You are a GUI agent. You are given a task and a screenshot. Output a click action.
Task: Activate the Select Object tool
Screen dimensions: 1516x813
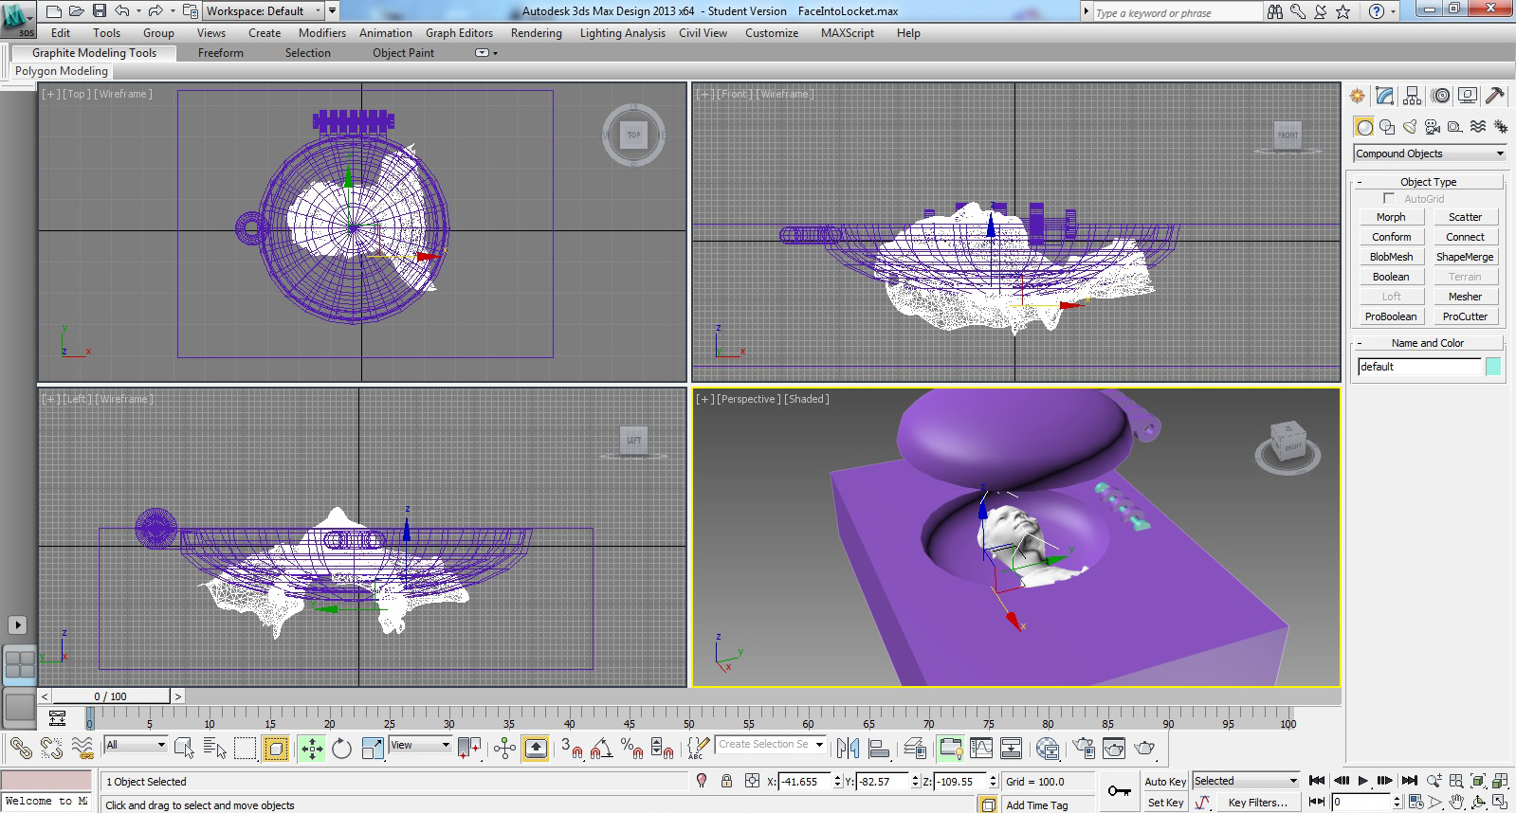tap(184, 749)
